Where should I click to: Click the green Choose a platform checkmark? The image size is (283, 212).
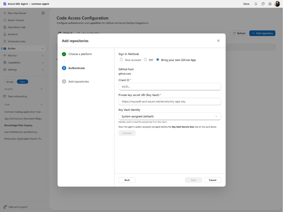coord(64,54)
